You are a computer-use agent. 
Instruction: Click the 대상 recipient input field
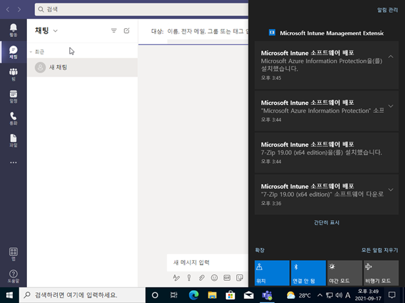coord(207,32)
